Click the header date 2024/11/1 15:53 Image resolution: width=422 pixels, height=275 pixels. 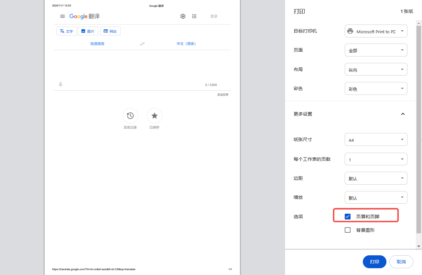point(61,5)
